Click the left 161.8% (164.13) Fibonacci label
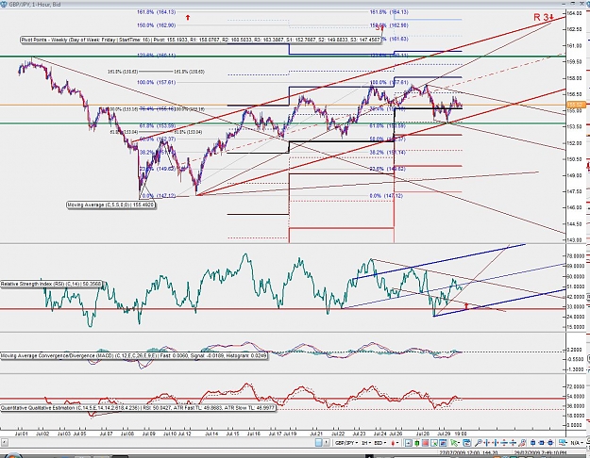This screenshot has height=458, width=590. (156, 12)
